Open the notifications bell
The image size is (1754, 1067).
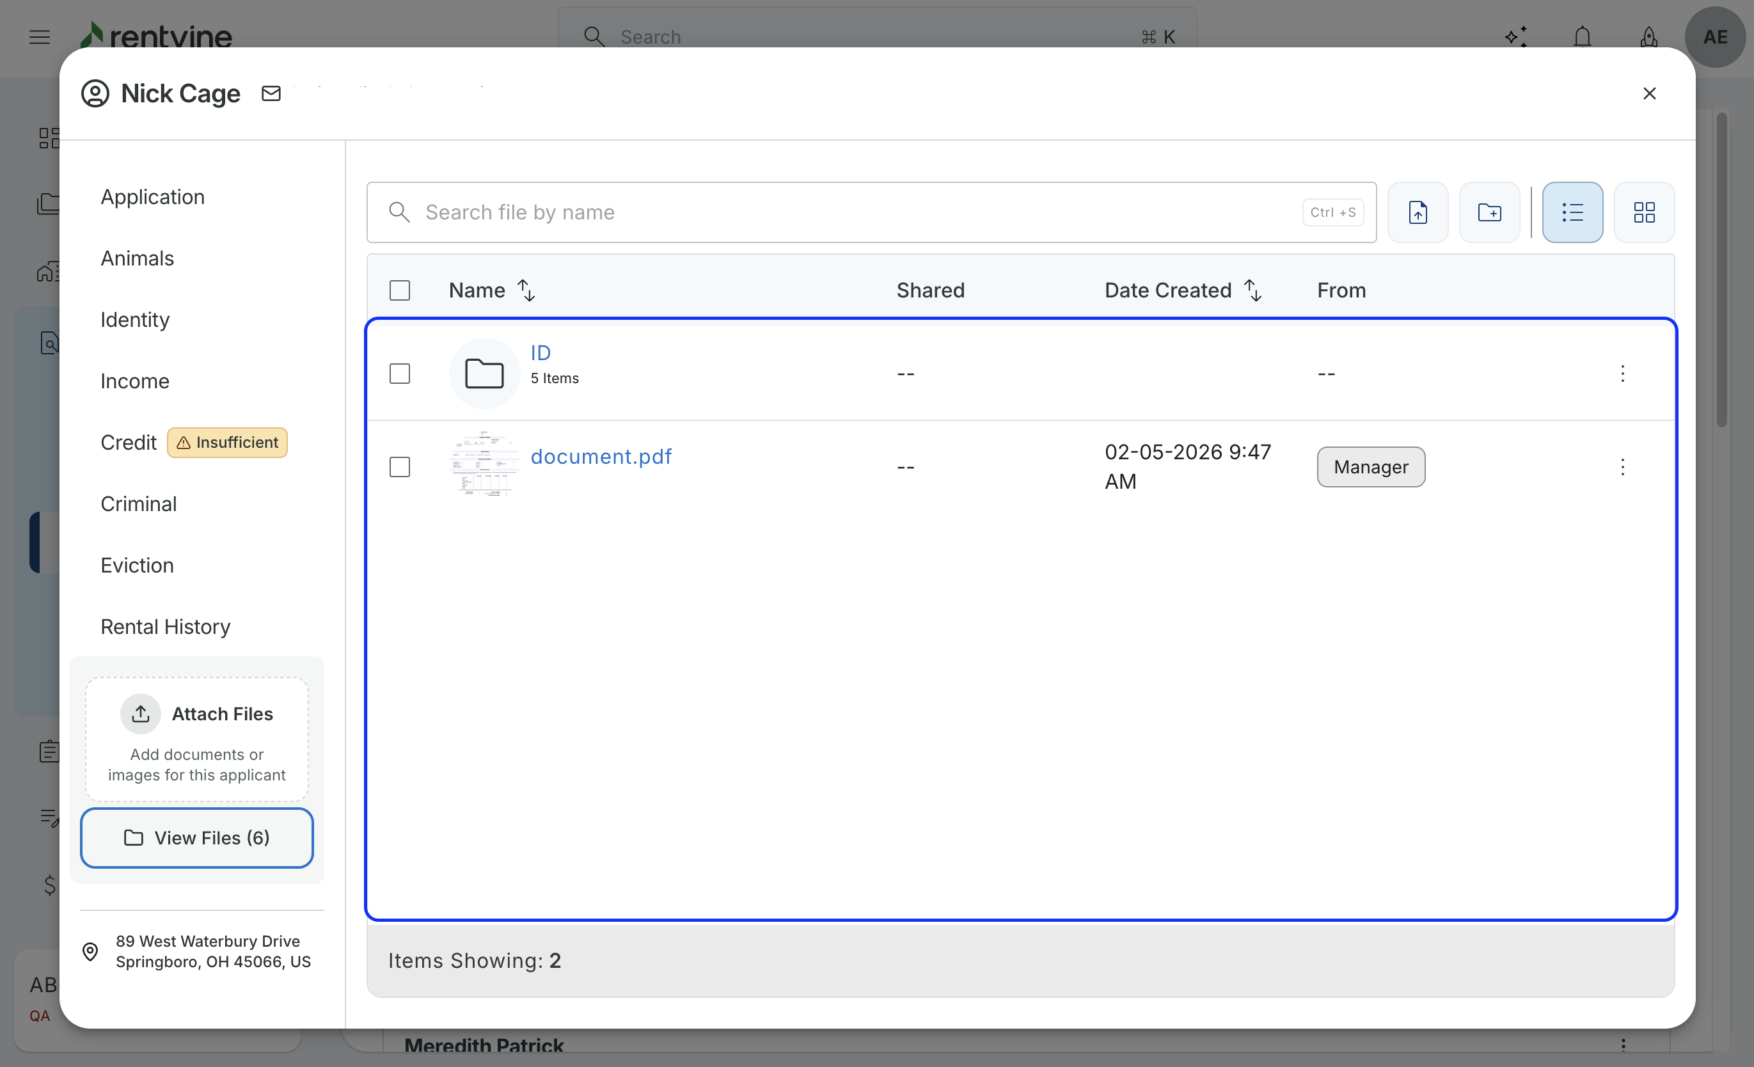coord(1582,36)
